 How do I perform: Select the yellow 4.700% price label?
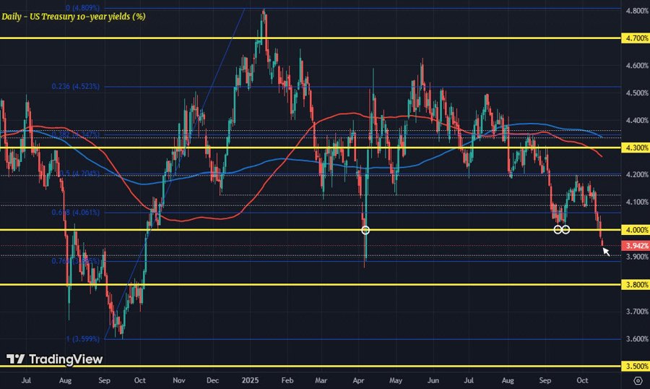[x=635, y=38]
